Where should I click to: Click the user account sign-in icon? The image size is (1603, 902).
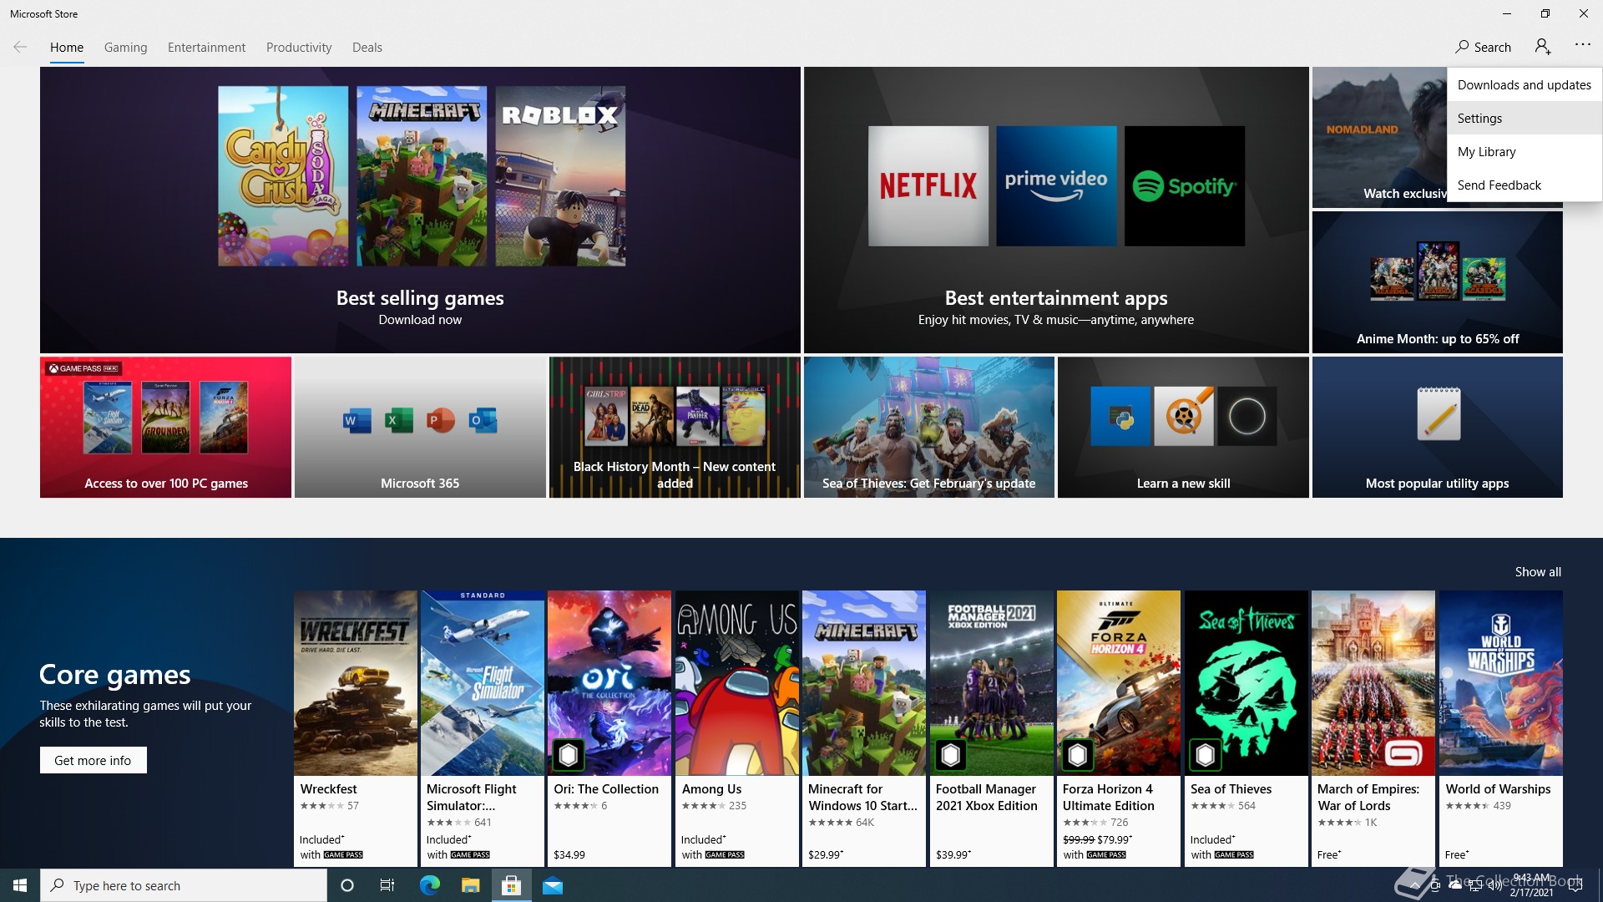coord(1543,47)
